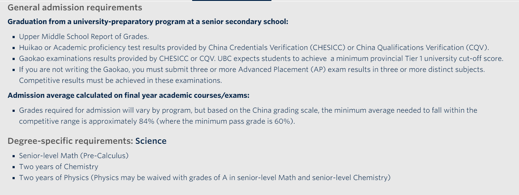Click the 'approximately 84%' text
The image size is (519, 195).
pyautogui.click(x=121, y=121)
